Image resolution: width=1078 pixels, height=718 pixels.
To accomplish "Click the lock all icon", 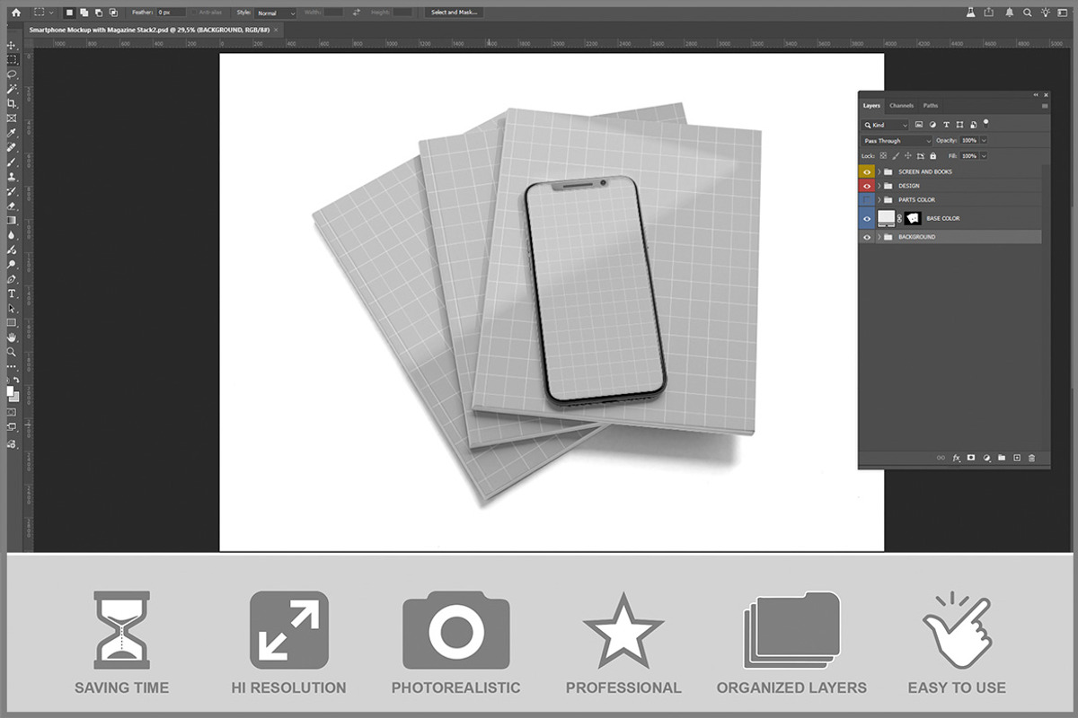I will (932, 156).
